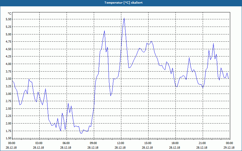Click the lowest curve point before 09:00
Viewport: 242px width, 151px height.
(81, 133)
